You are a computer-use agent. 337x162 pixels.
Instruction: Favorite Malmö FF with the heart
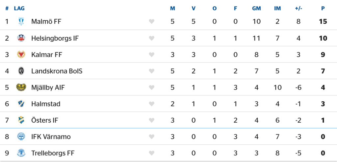tap(151, 22)
